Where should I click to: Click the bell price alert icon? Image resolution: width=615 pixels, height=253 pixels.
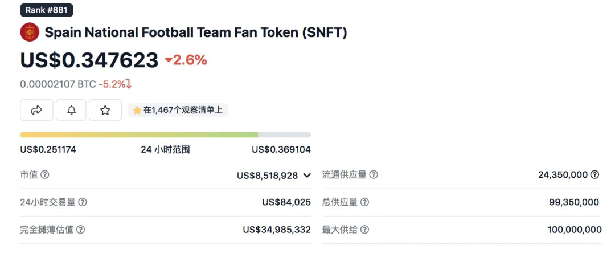click(71, 110)
